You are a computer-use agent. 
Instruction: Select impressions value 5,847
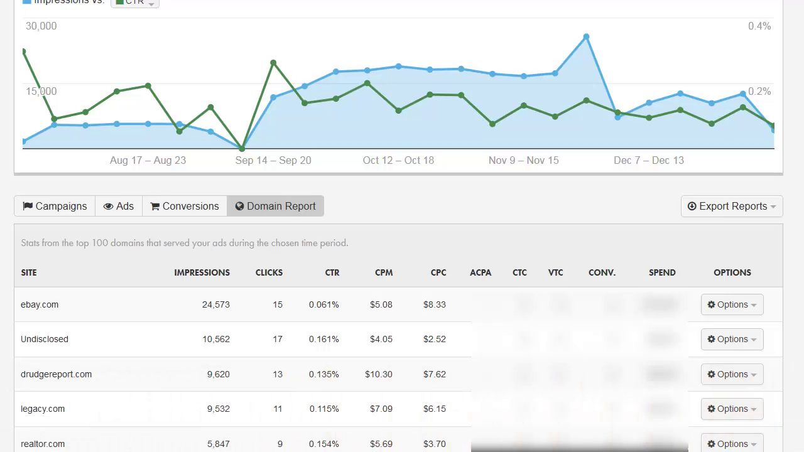coord(219,444)
